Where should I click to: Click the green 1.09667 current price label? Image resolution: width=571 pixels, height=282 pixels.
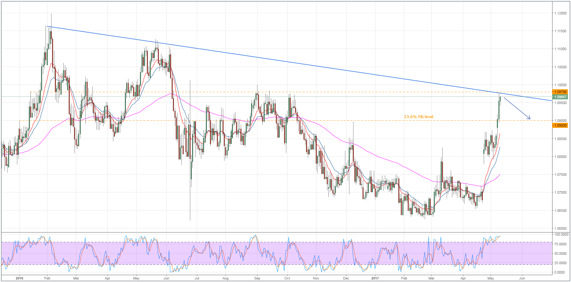[561, 97]
